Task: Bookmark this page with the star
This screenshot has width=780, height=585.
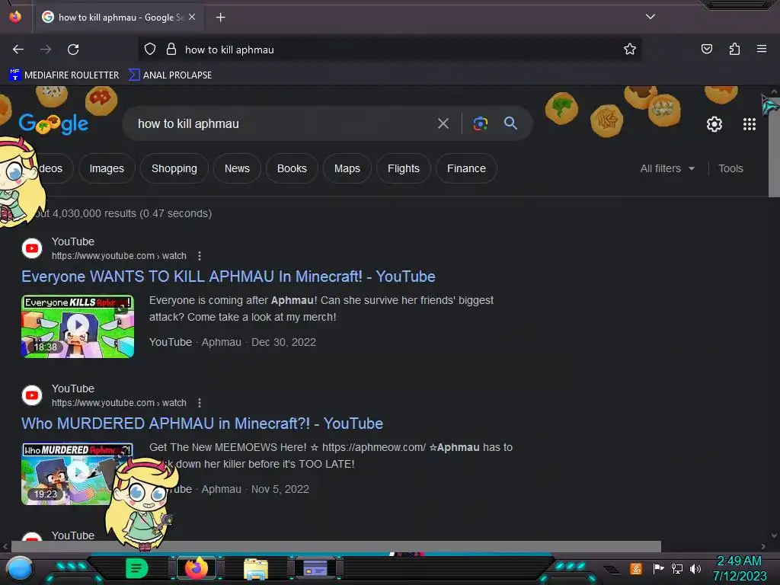Action: pos(630,49)
